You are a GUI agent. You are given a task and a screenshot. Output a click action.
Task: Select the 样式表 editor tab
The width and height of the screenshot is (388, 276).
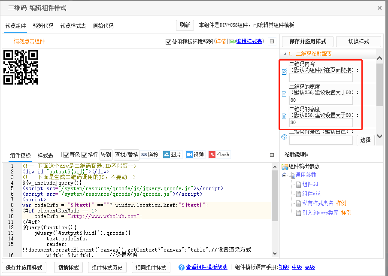[45, 155]
